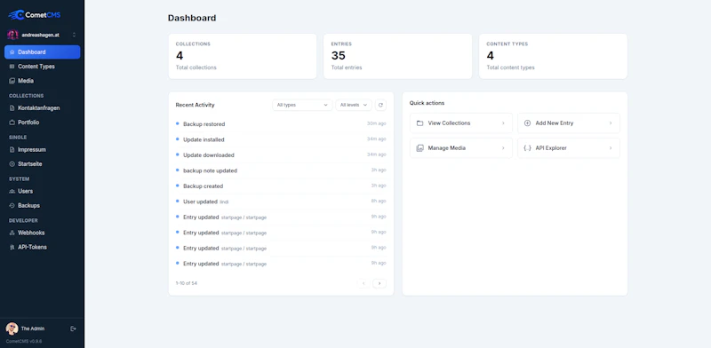Click The Admin user avatar
This screenshot has width=711, height=348.
12,328
